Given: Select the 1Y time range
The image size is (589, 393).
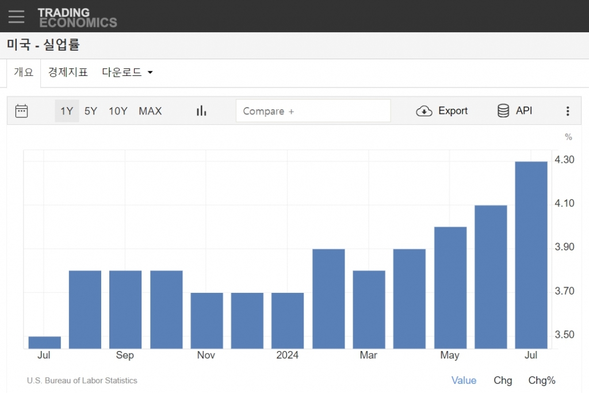Looking at the screenshot, I should coord(67,111).
